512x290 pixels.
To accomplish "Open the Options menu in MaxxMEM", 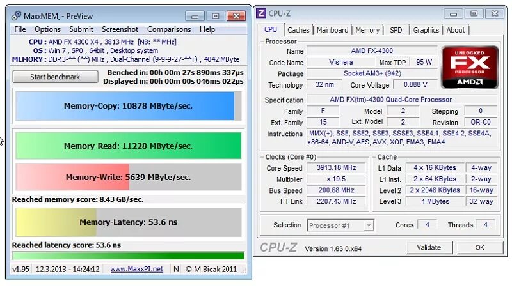I will [47, 29].
